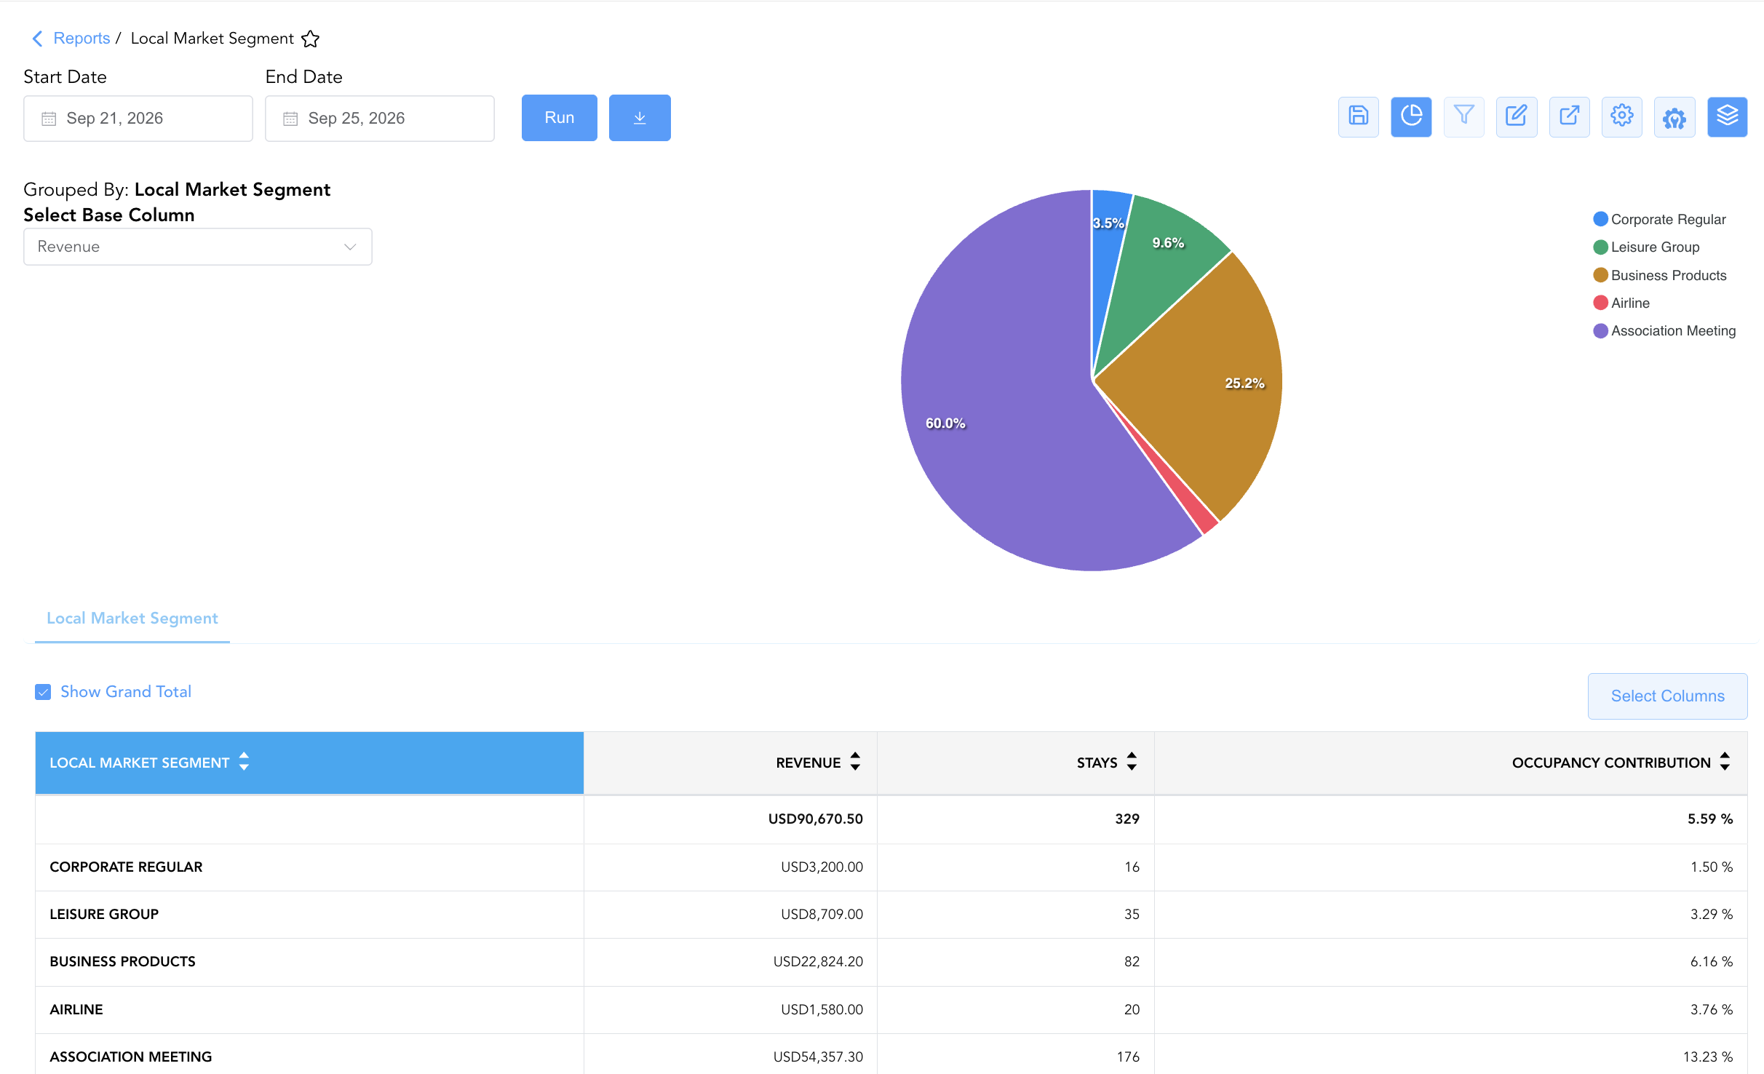1764x1074 pixels.
Task: Toggle Corporate Regular legend entry
Action: coord(1659,219)
